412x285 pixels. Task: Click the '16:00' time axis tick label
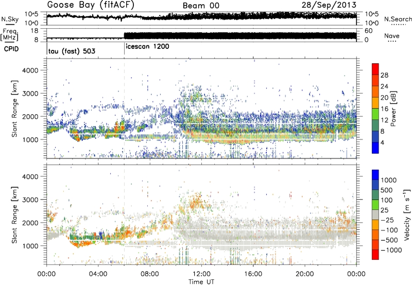coord(253,274)
